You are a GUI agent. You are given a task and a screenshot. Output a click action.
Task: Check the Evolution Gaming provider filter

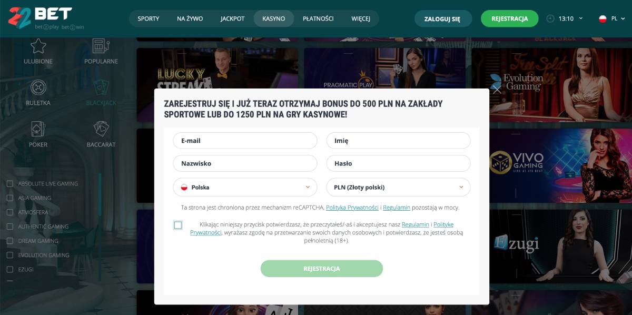[9, 255]
